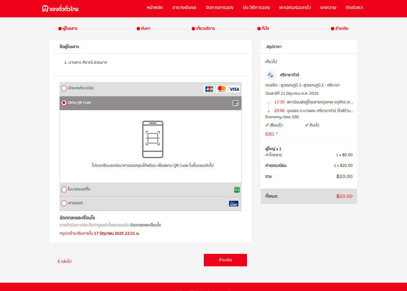This screenshot has height=291, width=407.
Task: Click the Economy class (บัส) label
Action: pyautogui.click(x=282, y=117)
